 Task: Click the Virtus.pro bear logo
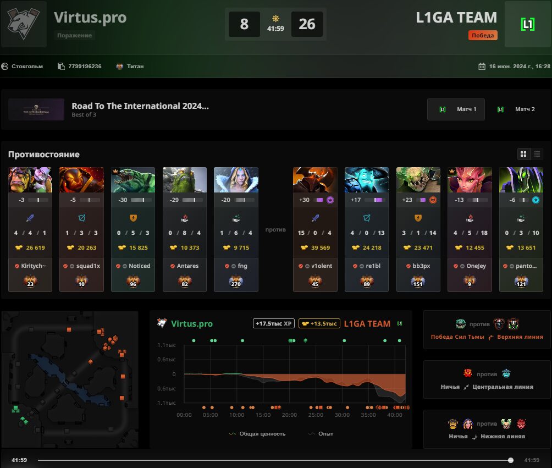[x=24, y=24]
